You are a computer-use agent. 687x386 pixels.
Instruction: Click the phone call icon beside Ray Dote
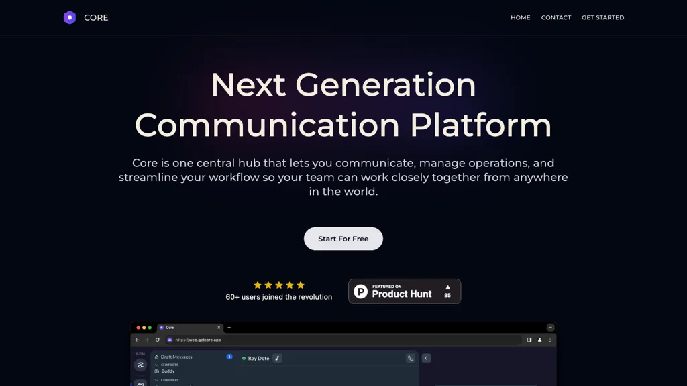point(410,358)
